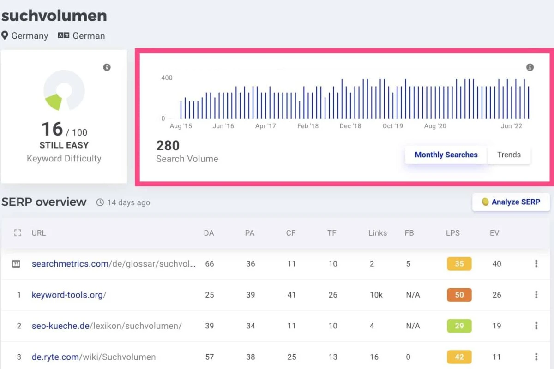Open the three-dot menu for keyword-tools.org
This screenshot has width=554, height=369.
536,295
